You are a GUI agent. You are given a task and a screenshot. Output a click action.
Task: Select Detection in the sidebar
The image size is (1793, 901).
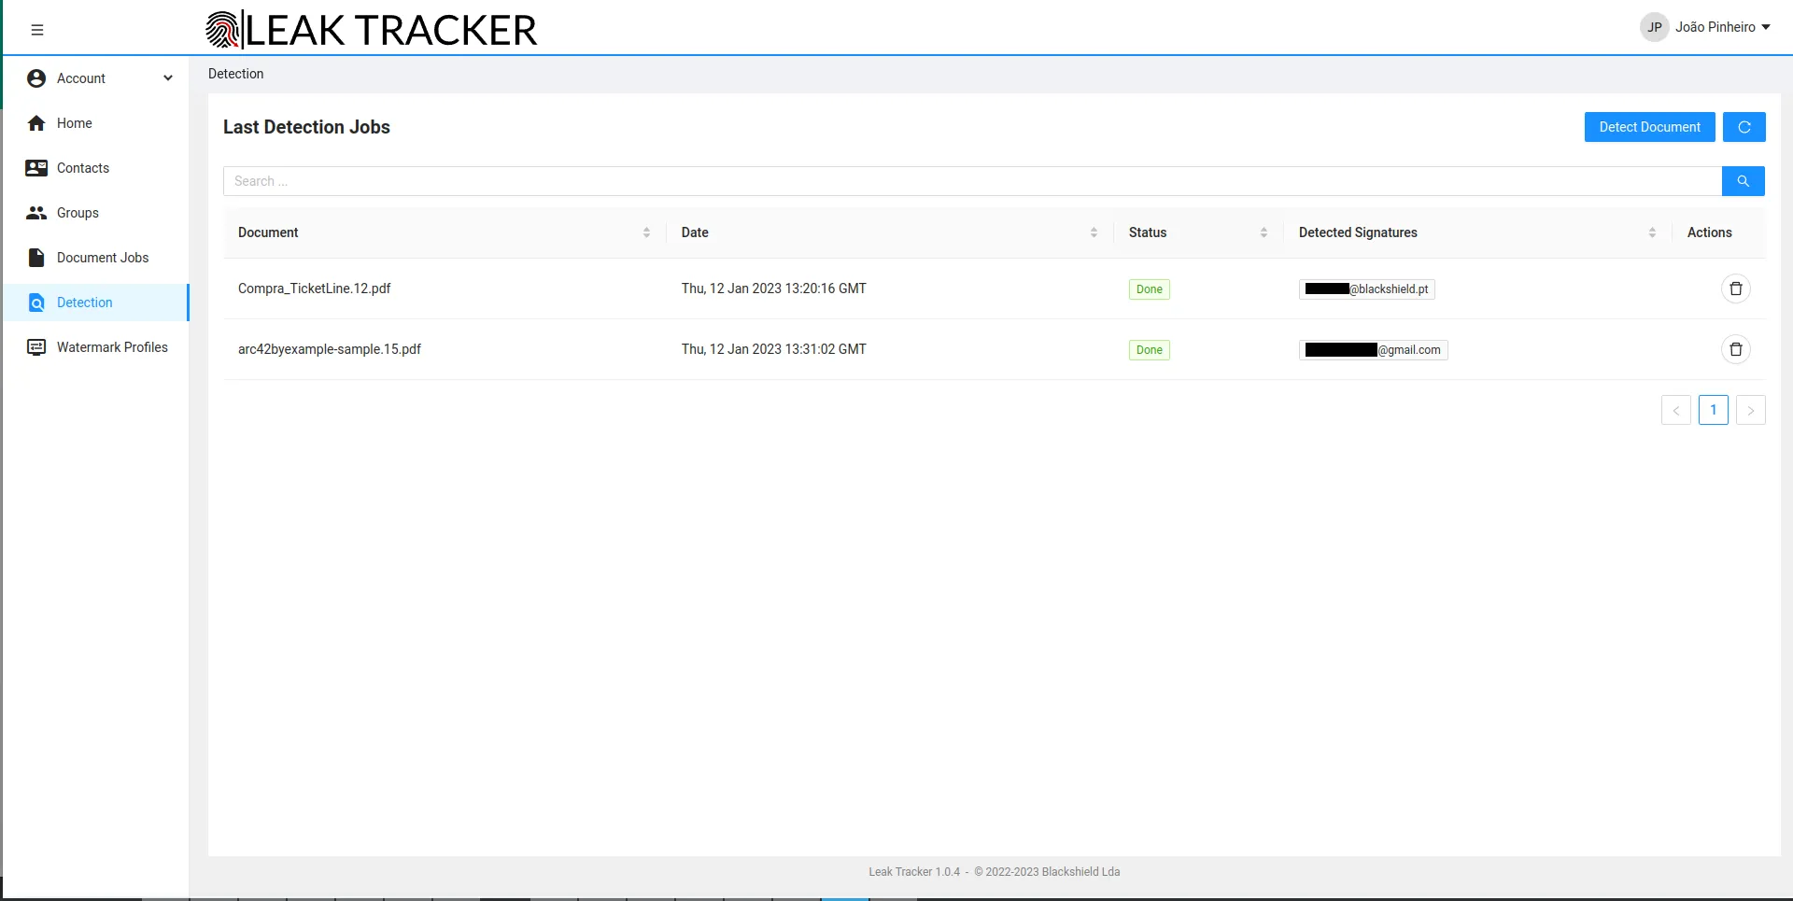(x=95, y=303)
